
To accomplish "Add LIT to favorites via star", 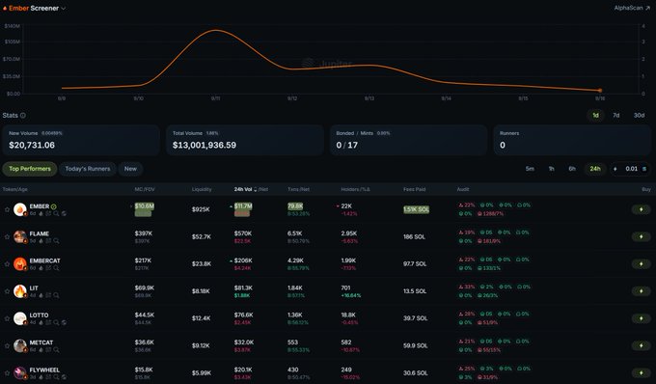I will point(7,291).
